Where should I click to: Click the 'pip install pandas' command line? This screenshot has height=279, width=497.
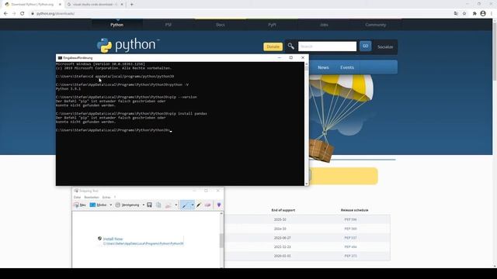tap(131, 114)
